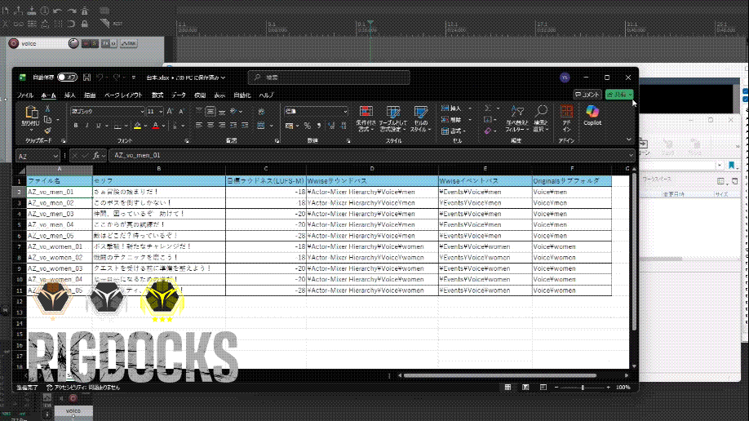Open the font name combo box
Screen dimensions: 749x421
point(108,111)
